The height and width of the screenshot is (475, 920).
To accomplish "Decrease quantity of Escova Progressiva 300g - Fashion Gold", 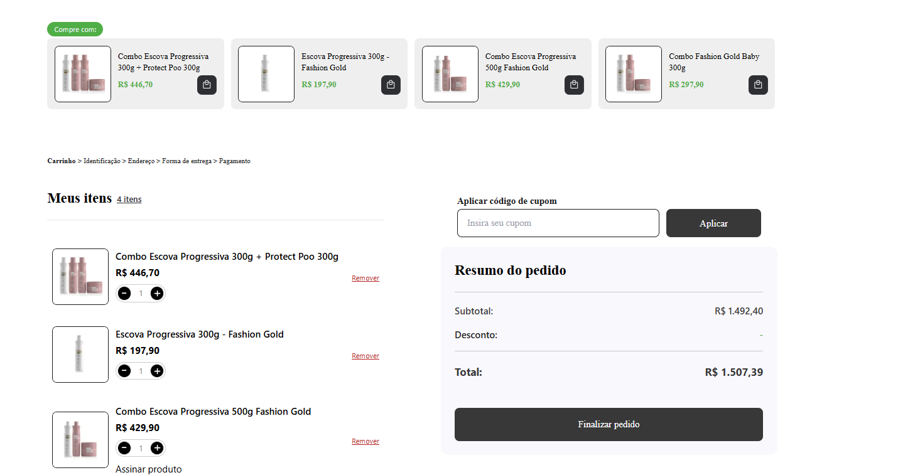I will click(x=124, y=371).
